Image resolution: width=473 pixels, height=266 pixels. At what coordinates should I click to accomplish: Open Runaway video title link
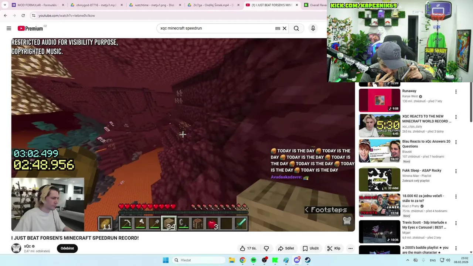409,91
